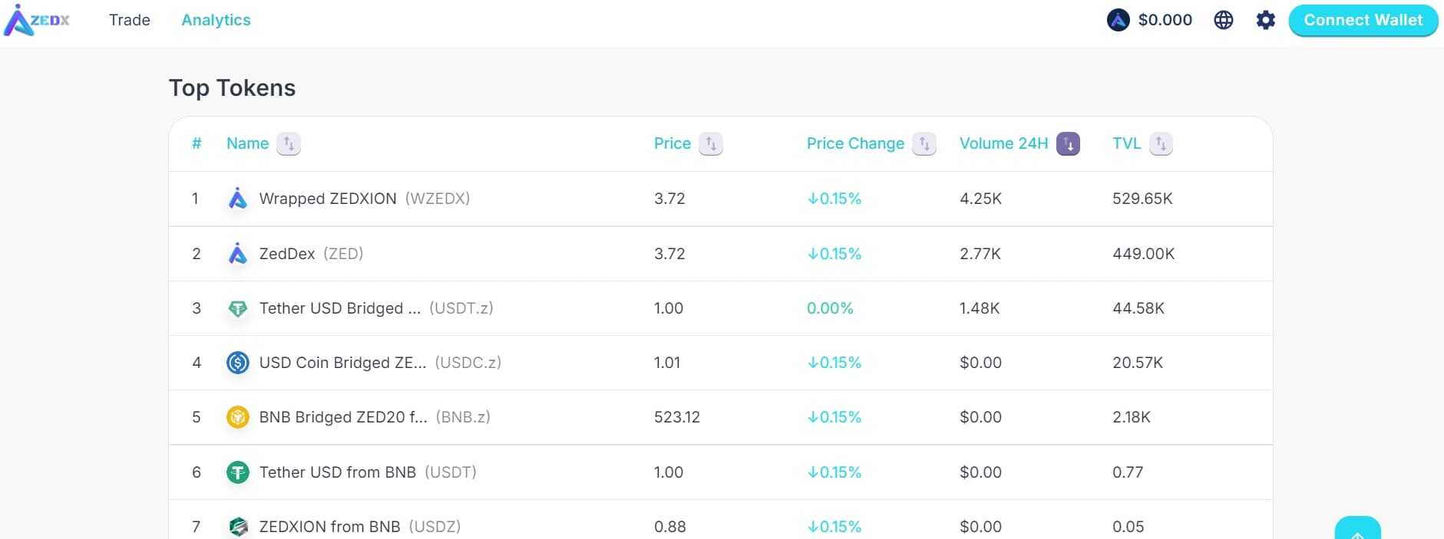Click the Wrapped ZEDXION token icon

(x=238, y=198)
